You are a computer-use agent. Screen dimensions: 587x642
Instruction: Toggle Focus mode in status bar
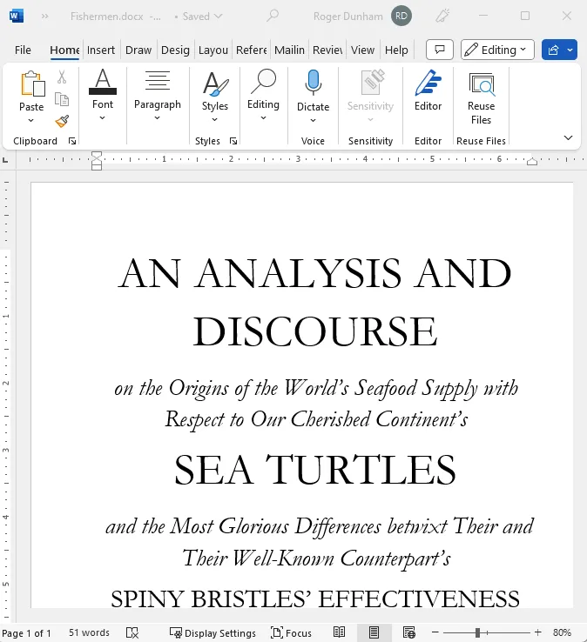point(291,632)
